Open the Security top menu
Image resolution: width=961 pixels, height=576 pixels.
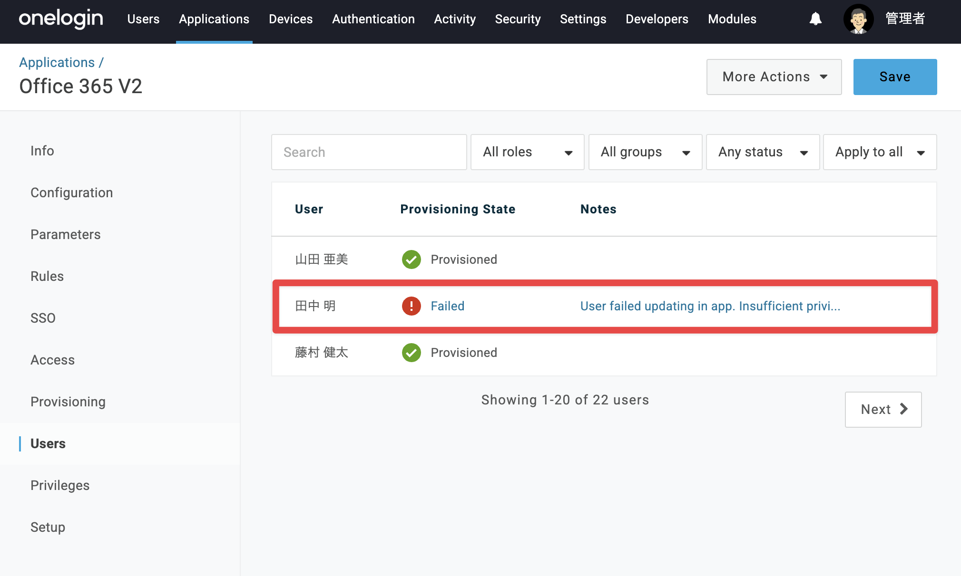click(518, 19)
